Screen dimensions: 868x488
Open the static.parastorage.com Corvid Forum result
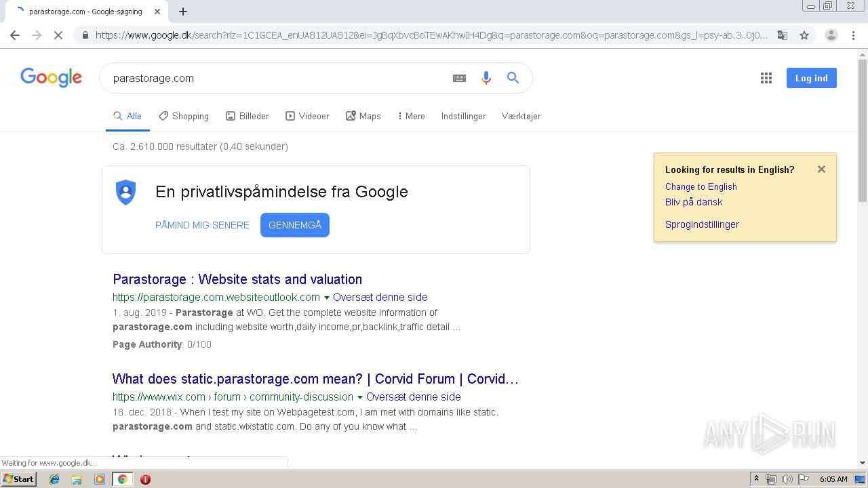point(315,379)
